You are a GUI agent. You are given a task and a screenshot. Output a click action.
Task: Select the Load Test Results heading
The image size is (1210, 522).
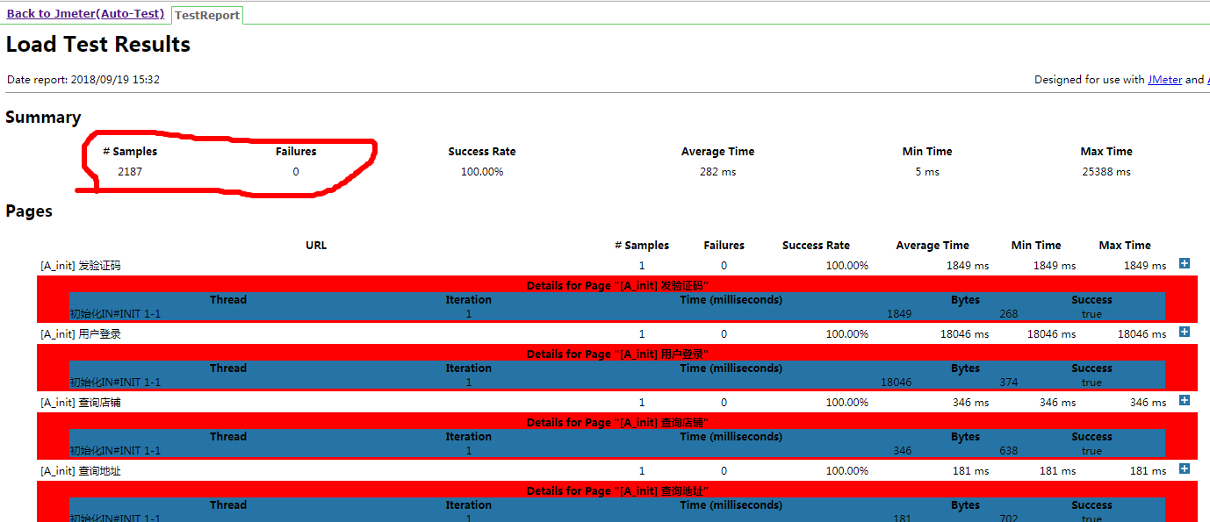point(98,45)
